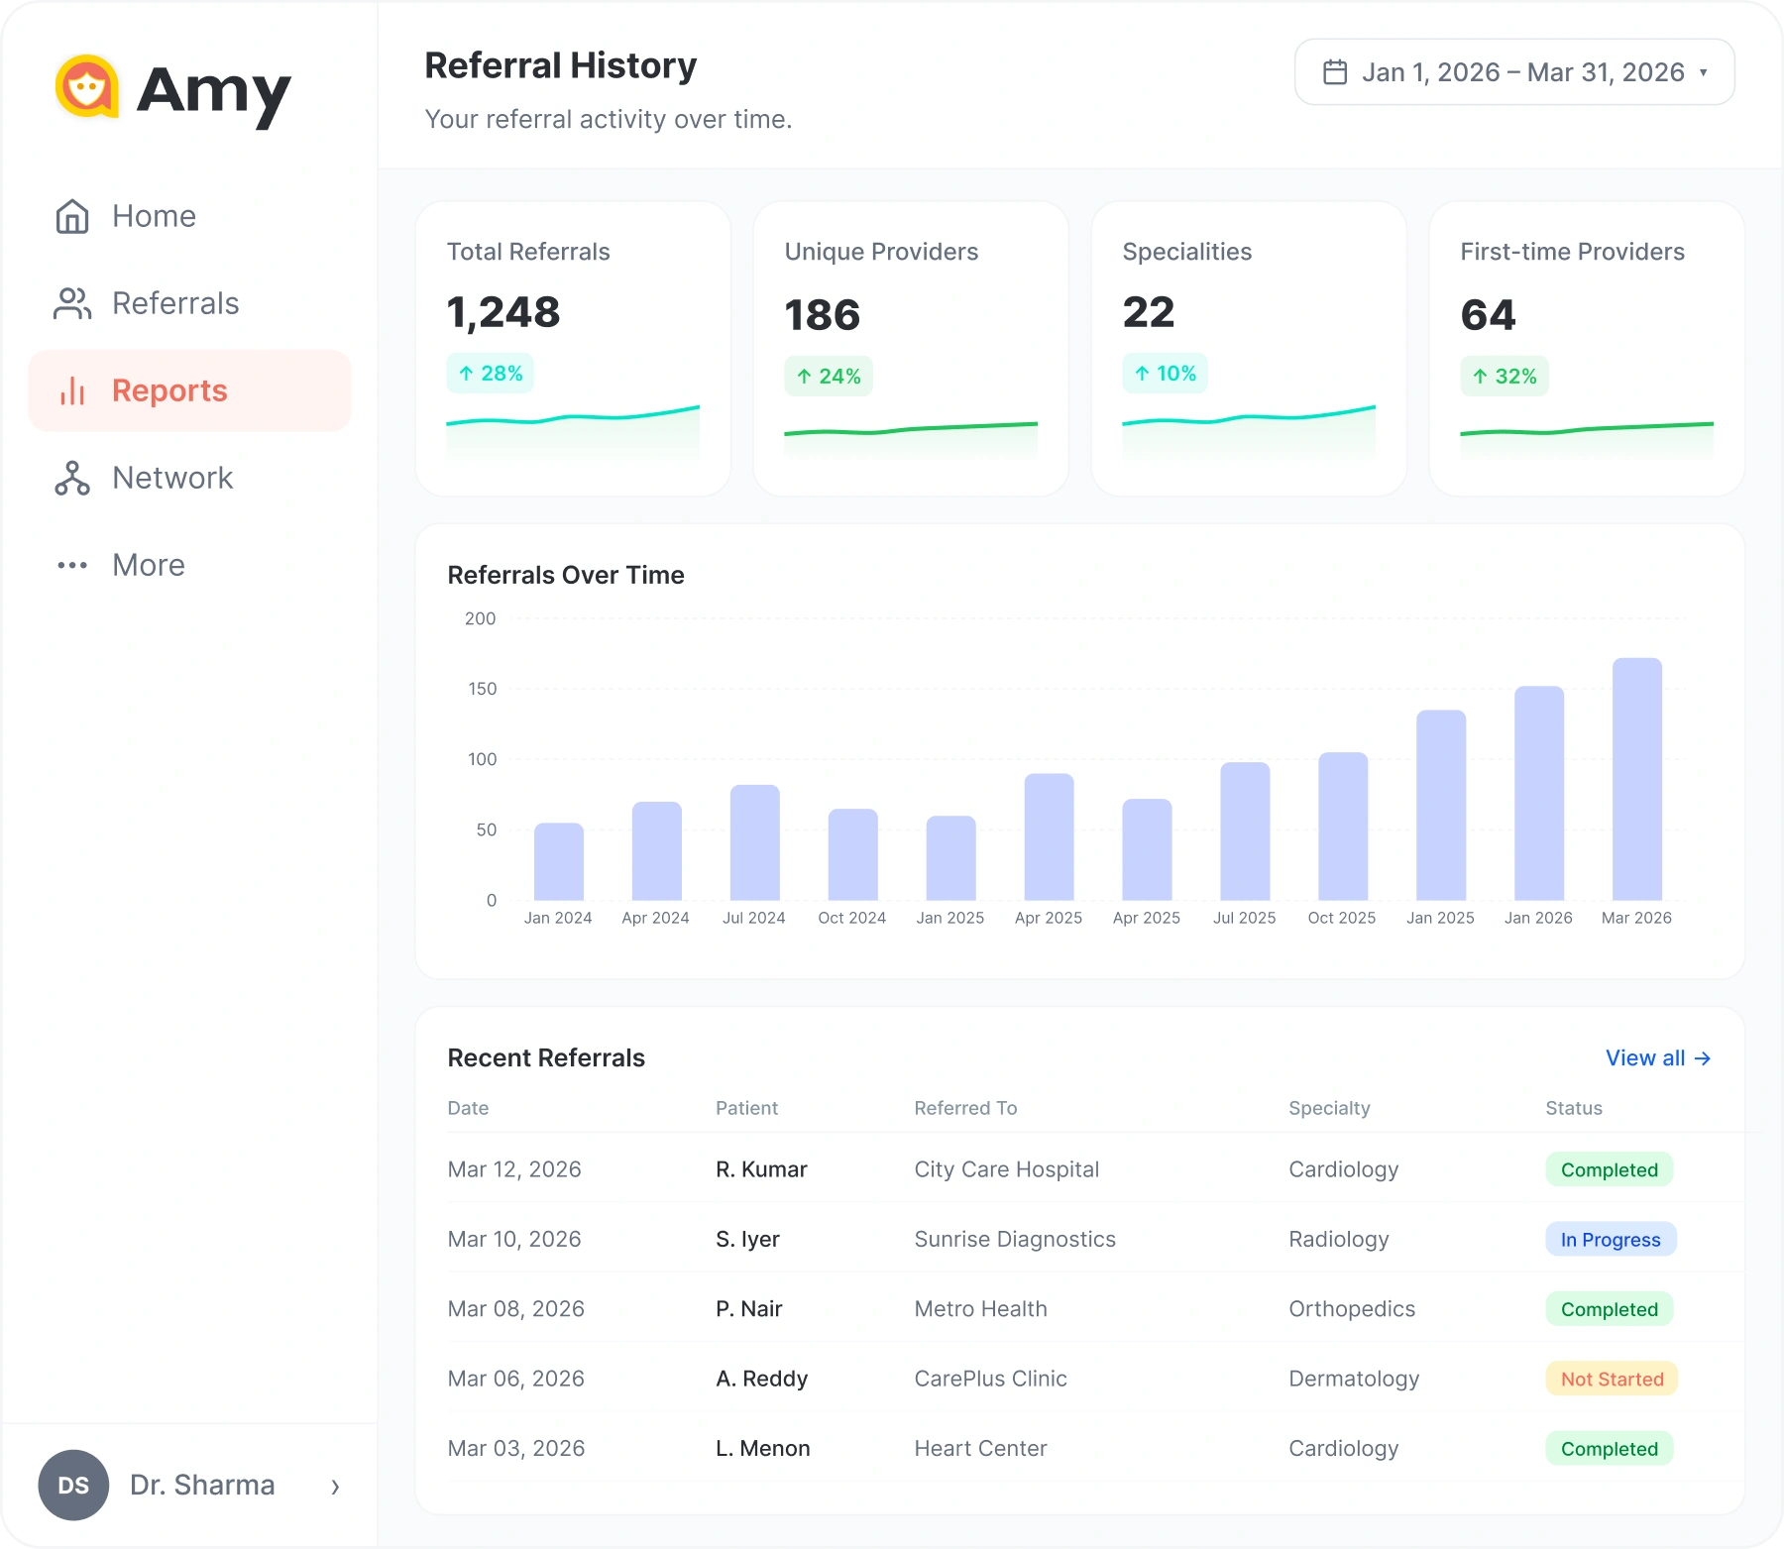Click Metro Health cell
The image size is (1784, 1549).
coord(981,1309)
